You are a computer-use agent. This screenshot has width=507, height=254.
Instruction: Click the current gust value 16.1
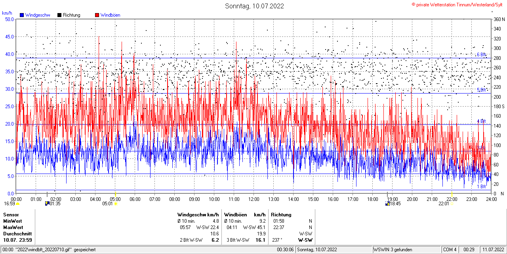(260, 240)
